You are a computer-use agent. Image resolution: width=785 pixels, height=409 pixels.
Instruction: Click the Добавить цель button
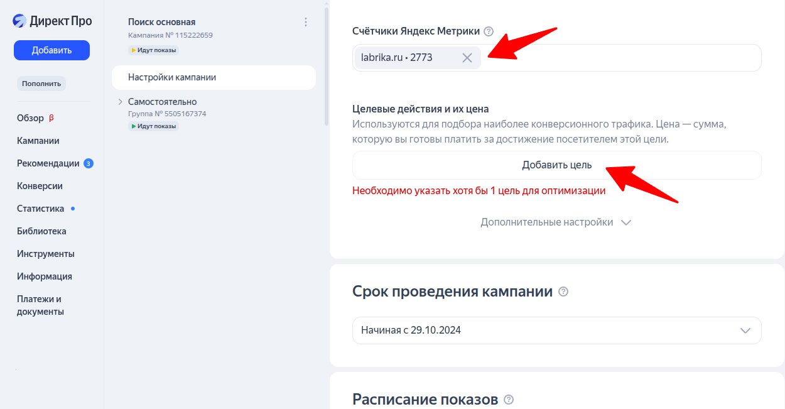tap(557, 165)
